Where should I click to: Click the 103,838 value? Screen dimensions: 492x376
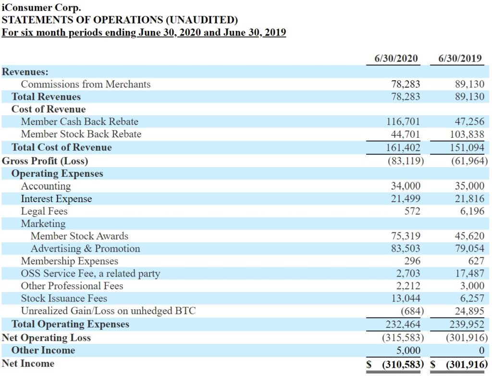(x=467, y=134)
